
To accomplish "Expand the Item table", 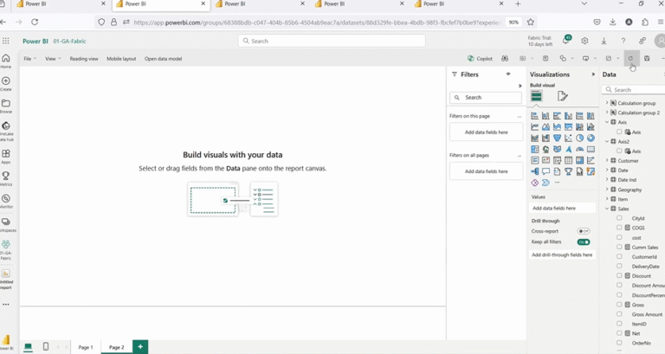I will [x=607, y=199].
